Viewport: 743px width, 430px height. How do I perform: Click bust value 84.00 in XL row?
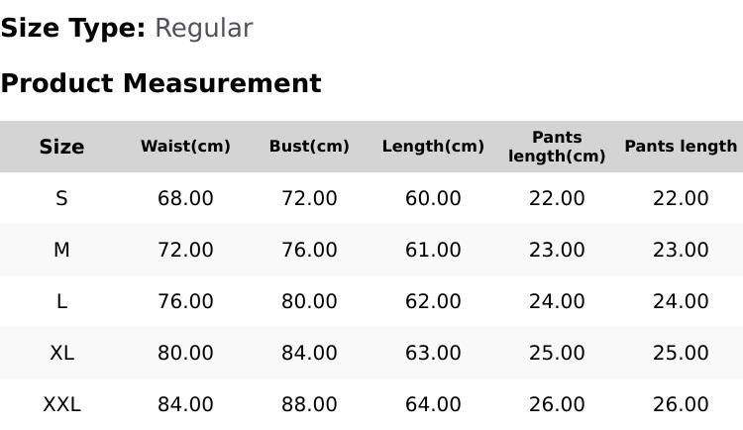tap(309, 353)
